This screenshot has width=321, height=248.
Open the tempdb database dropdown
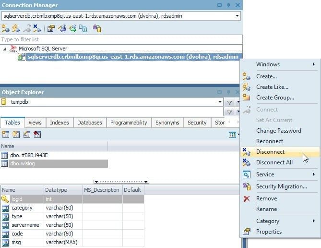220,102
